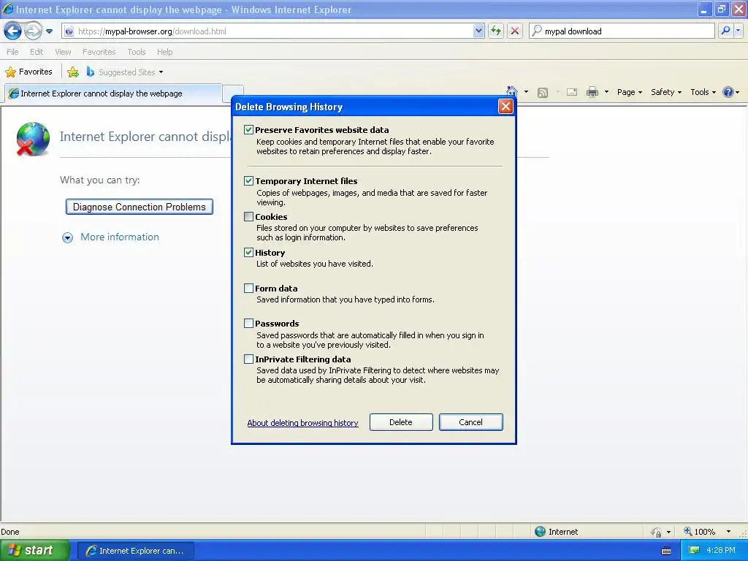Open the Page command bar menu
748x561 pixels.
click(x=629, y=92)
